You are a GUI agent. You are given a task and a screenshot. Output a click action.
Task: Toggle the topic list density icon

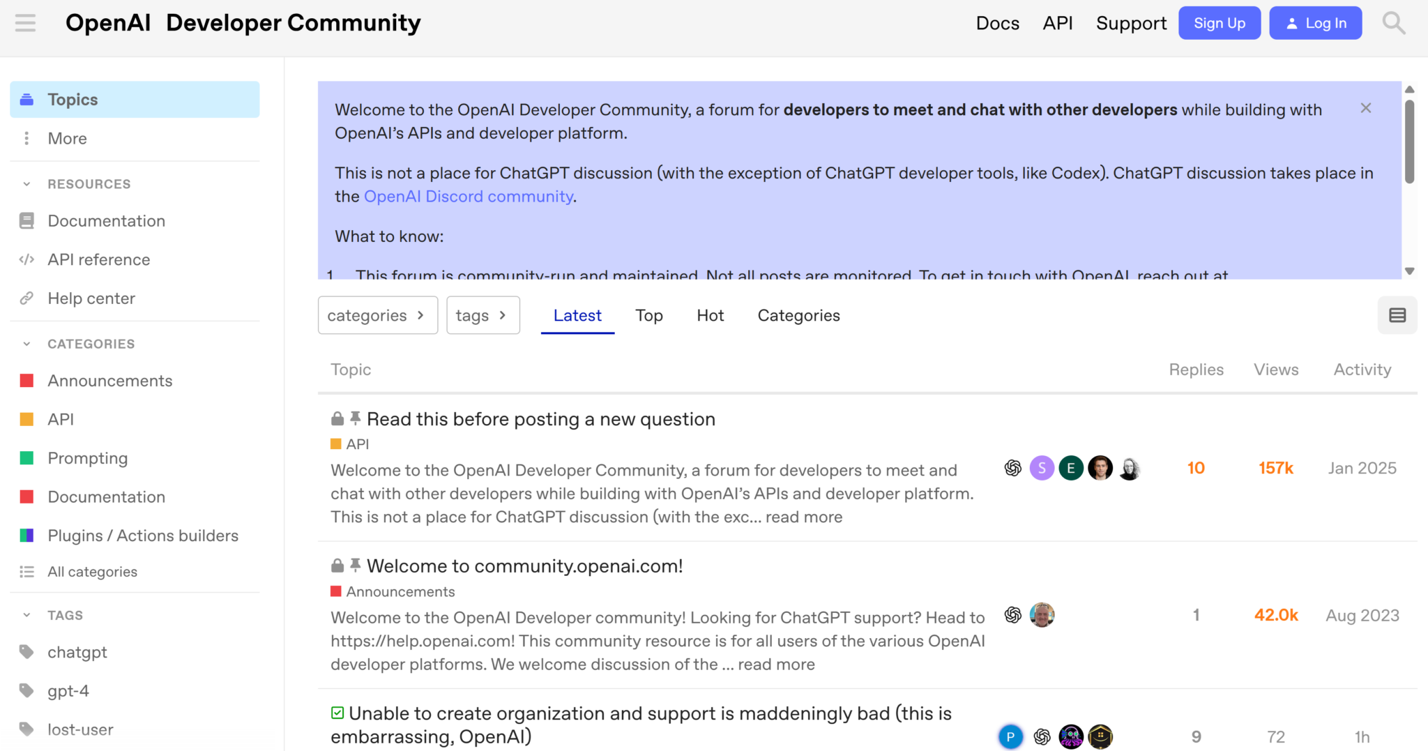1397,315
